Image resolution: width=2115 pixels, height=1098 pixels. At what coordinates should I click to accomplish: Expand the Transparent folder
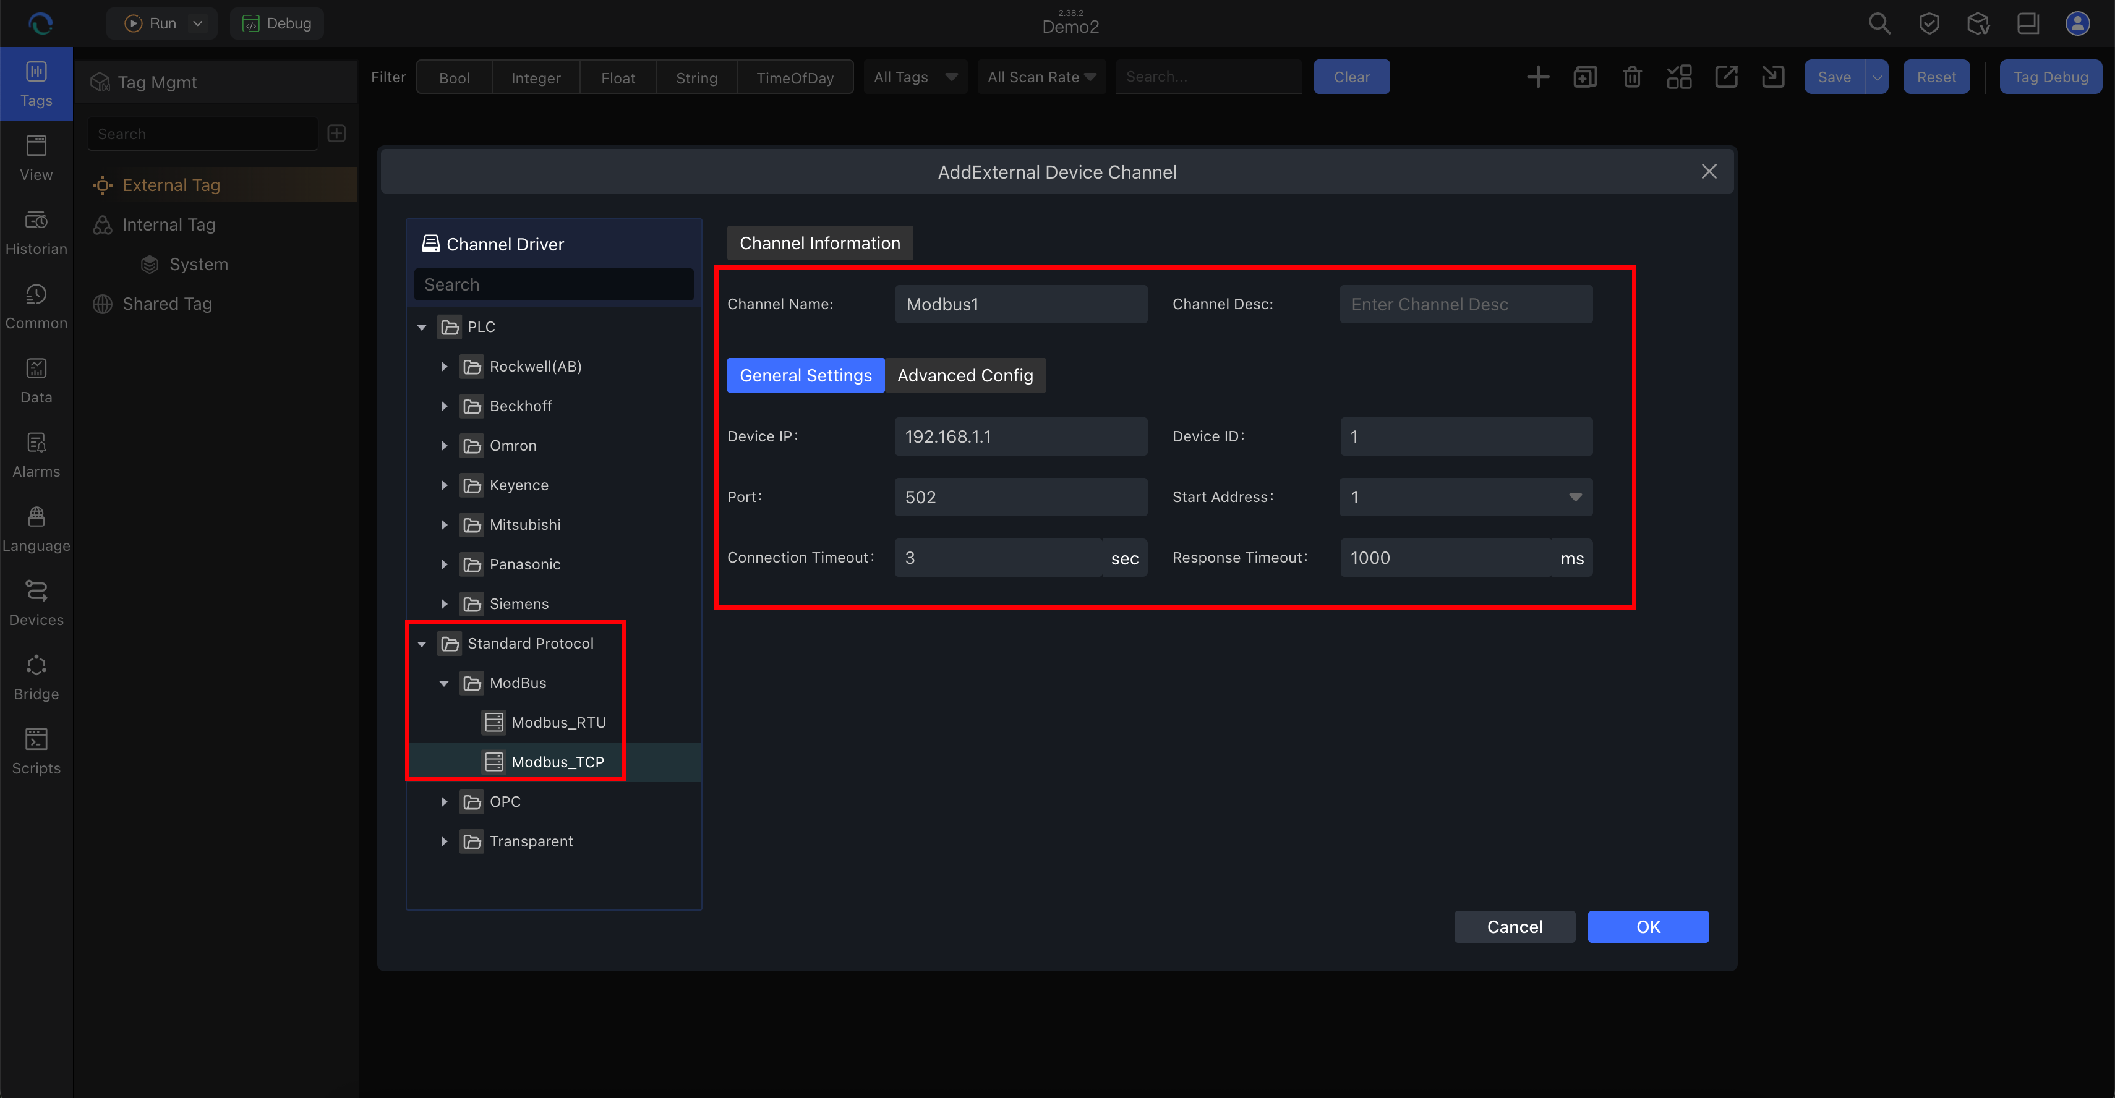tap(444, 841)
